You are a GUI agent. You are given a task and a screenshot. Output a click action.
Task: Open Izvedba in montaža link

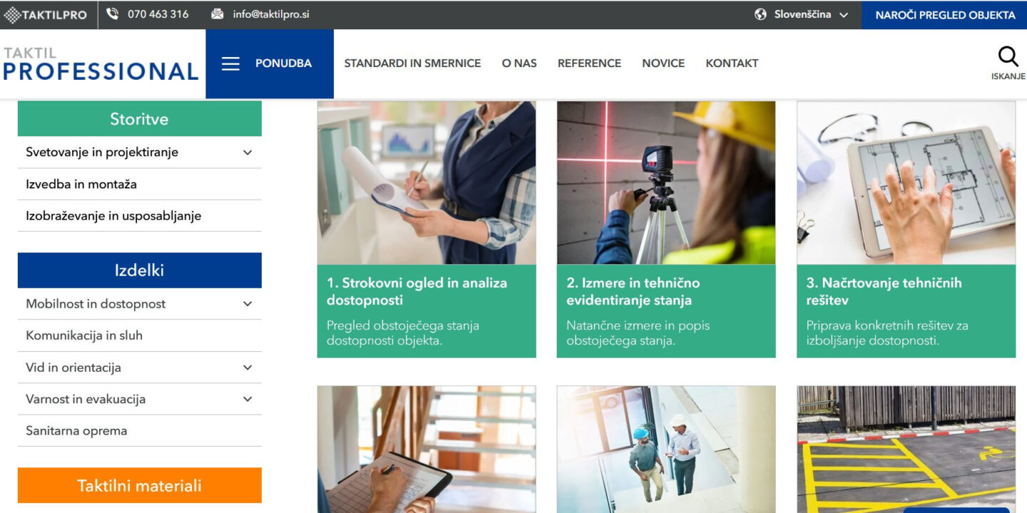pos(81,184)
